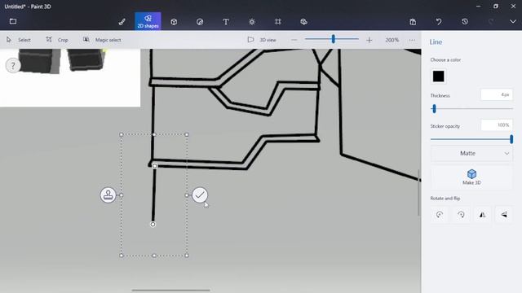This screenshot has height=293, width=522.
Task: Click the zoom slider handle
Action: 333,39
